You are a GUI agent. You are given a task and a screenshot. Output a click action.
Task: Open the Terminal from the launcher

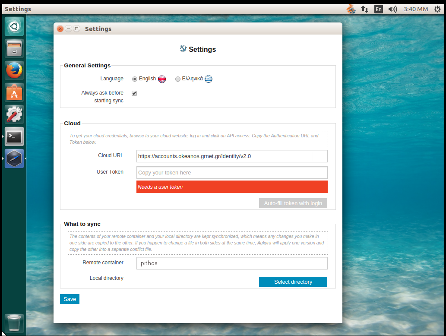click(14, 136)
